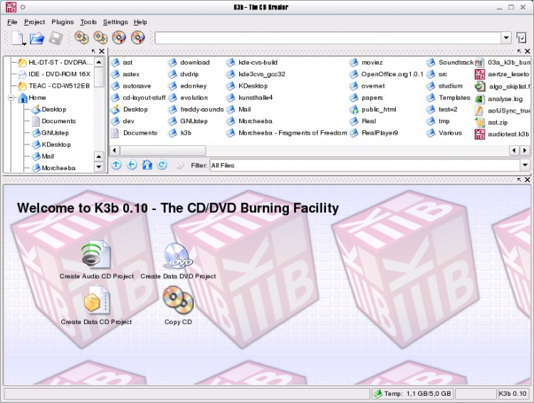Open the location bar dropdown arrow
534x403 pixels.
pos(506,38)
